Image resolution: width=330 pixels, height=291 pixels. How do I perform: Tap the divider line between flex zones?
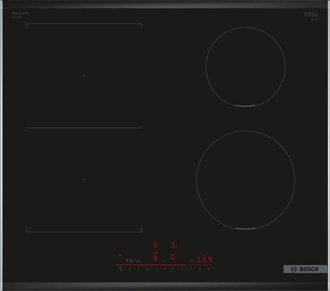(84, 128)
